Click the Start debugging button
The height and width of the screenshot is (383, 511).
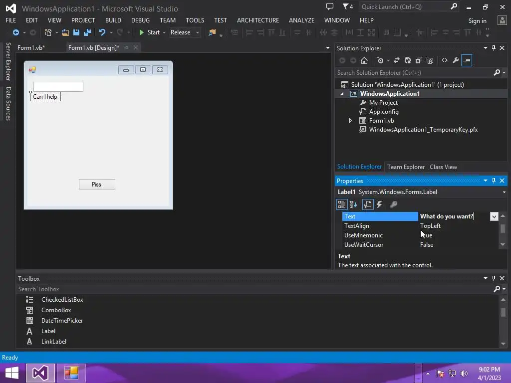tap(150, 32)
